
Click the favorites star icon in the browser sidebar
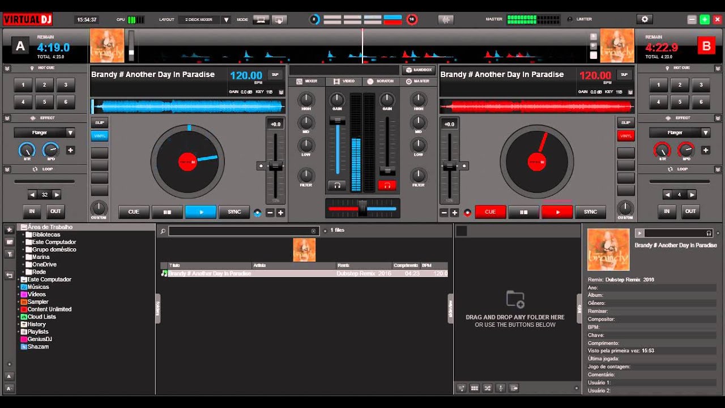pos(9,229)
